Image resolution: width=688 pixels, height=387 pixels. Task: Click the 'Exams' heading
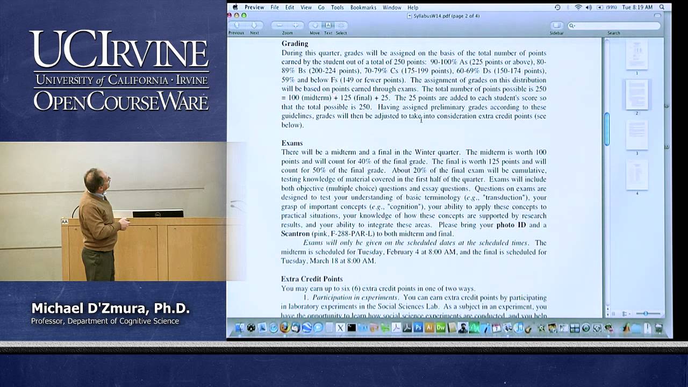(x=292, y=143)
